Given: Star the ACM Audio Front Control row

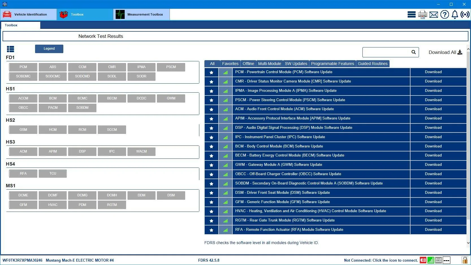Looking at the screenshot, I should point(211,109).
